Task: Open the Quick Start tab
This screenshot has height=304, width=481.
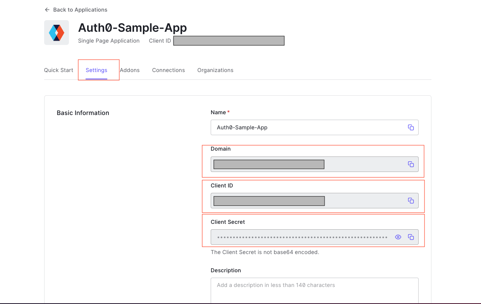Action: 58,70
